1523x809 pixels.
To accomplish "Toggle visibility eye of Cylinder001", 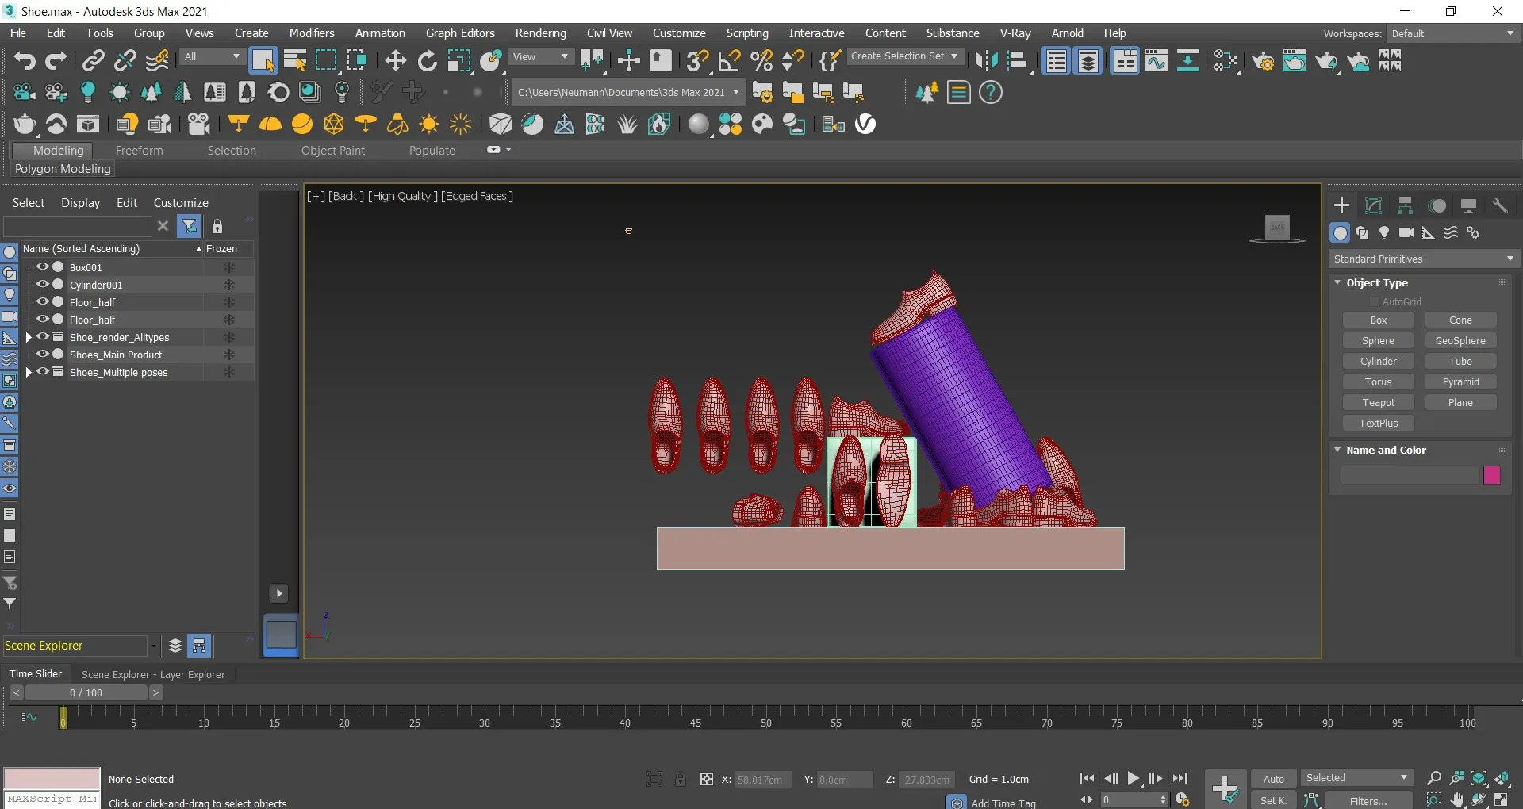I will [43, 285].
